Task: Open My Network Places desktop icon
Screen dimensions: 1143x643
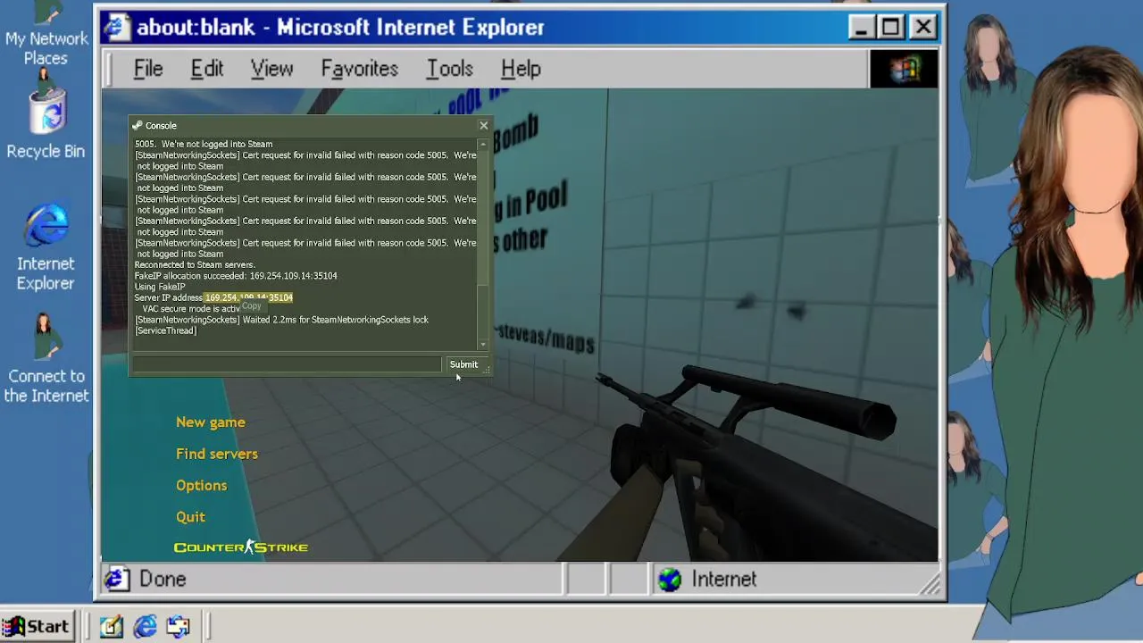Action: click(46, 34)
